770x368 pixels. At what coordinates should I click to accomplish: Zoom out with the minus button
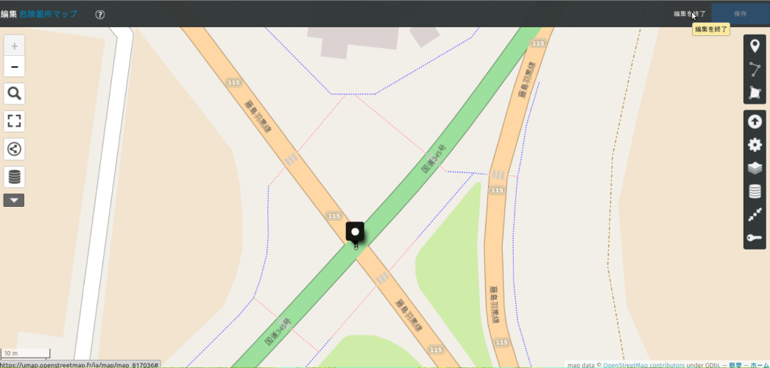(15, 67)
